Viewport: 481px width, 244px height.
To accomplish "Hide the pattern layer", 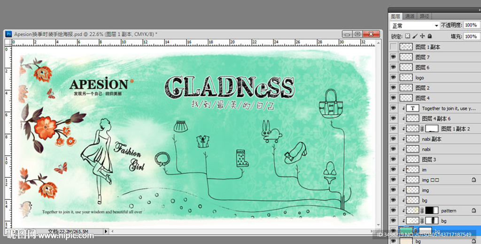I will coord(393,211).
